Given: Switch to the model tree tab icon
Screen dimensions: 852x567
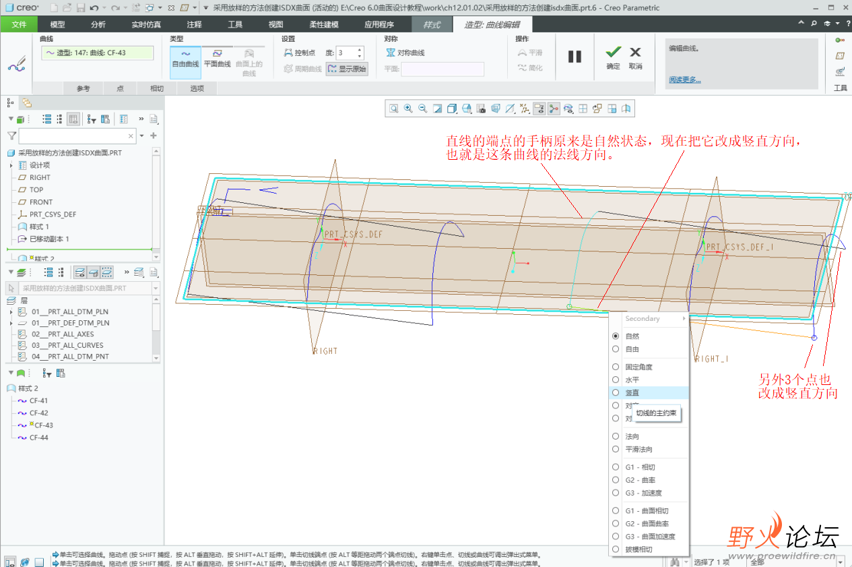Looking at the screenshot, I should tap(11, 102).
